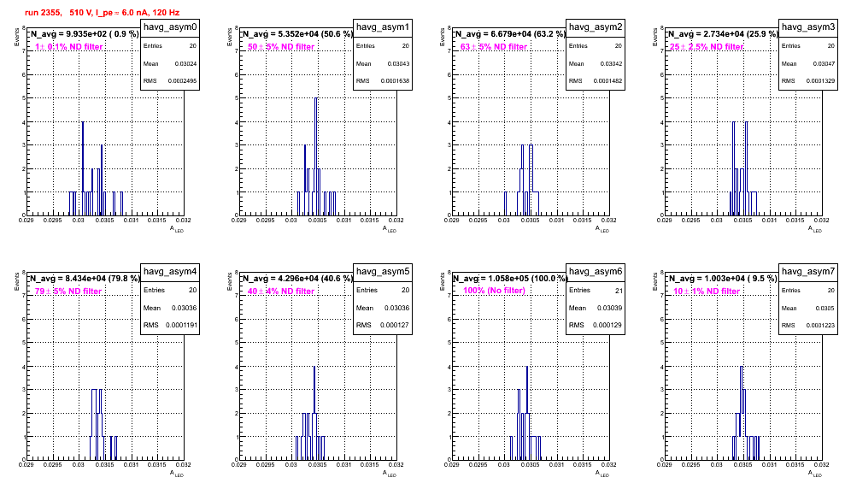This screenshot has width=851, height=489.
Task: Click Entries value 21 in havg_asym6 box
Action: [619, 292]
